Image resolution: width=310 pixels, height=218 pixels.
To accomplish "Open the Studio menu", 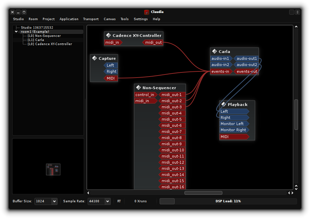I will pos(18,19).
